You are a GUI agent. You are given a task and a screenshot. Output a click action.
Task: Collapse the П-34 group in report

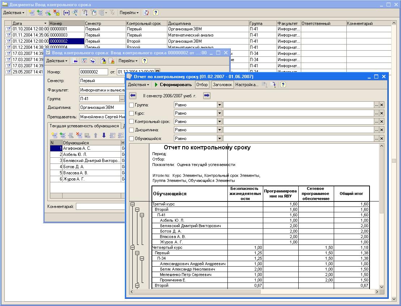142,258
